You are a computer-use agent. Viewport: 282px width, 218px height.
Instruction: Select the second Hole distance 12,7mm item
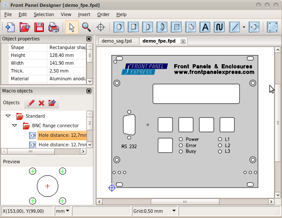pos(62,145)
